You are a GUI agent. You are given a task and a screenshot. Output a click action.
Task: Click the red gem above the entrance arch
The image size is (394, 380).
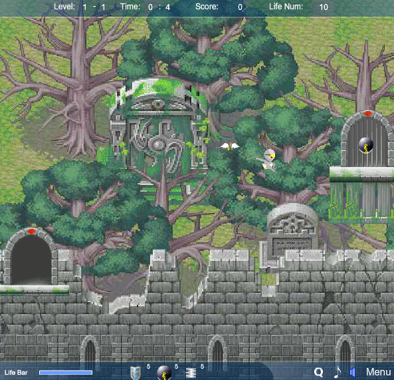(31, 232)
